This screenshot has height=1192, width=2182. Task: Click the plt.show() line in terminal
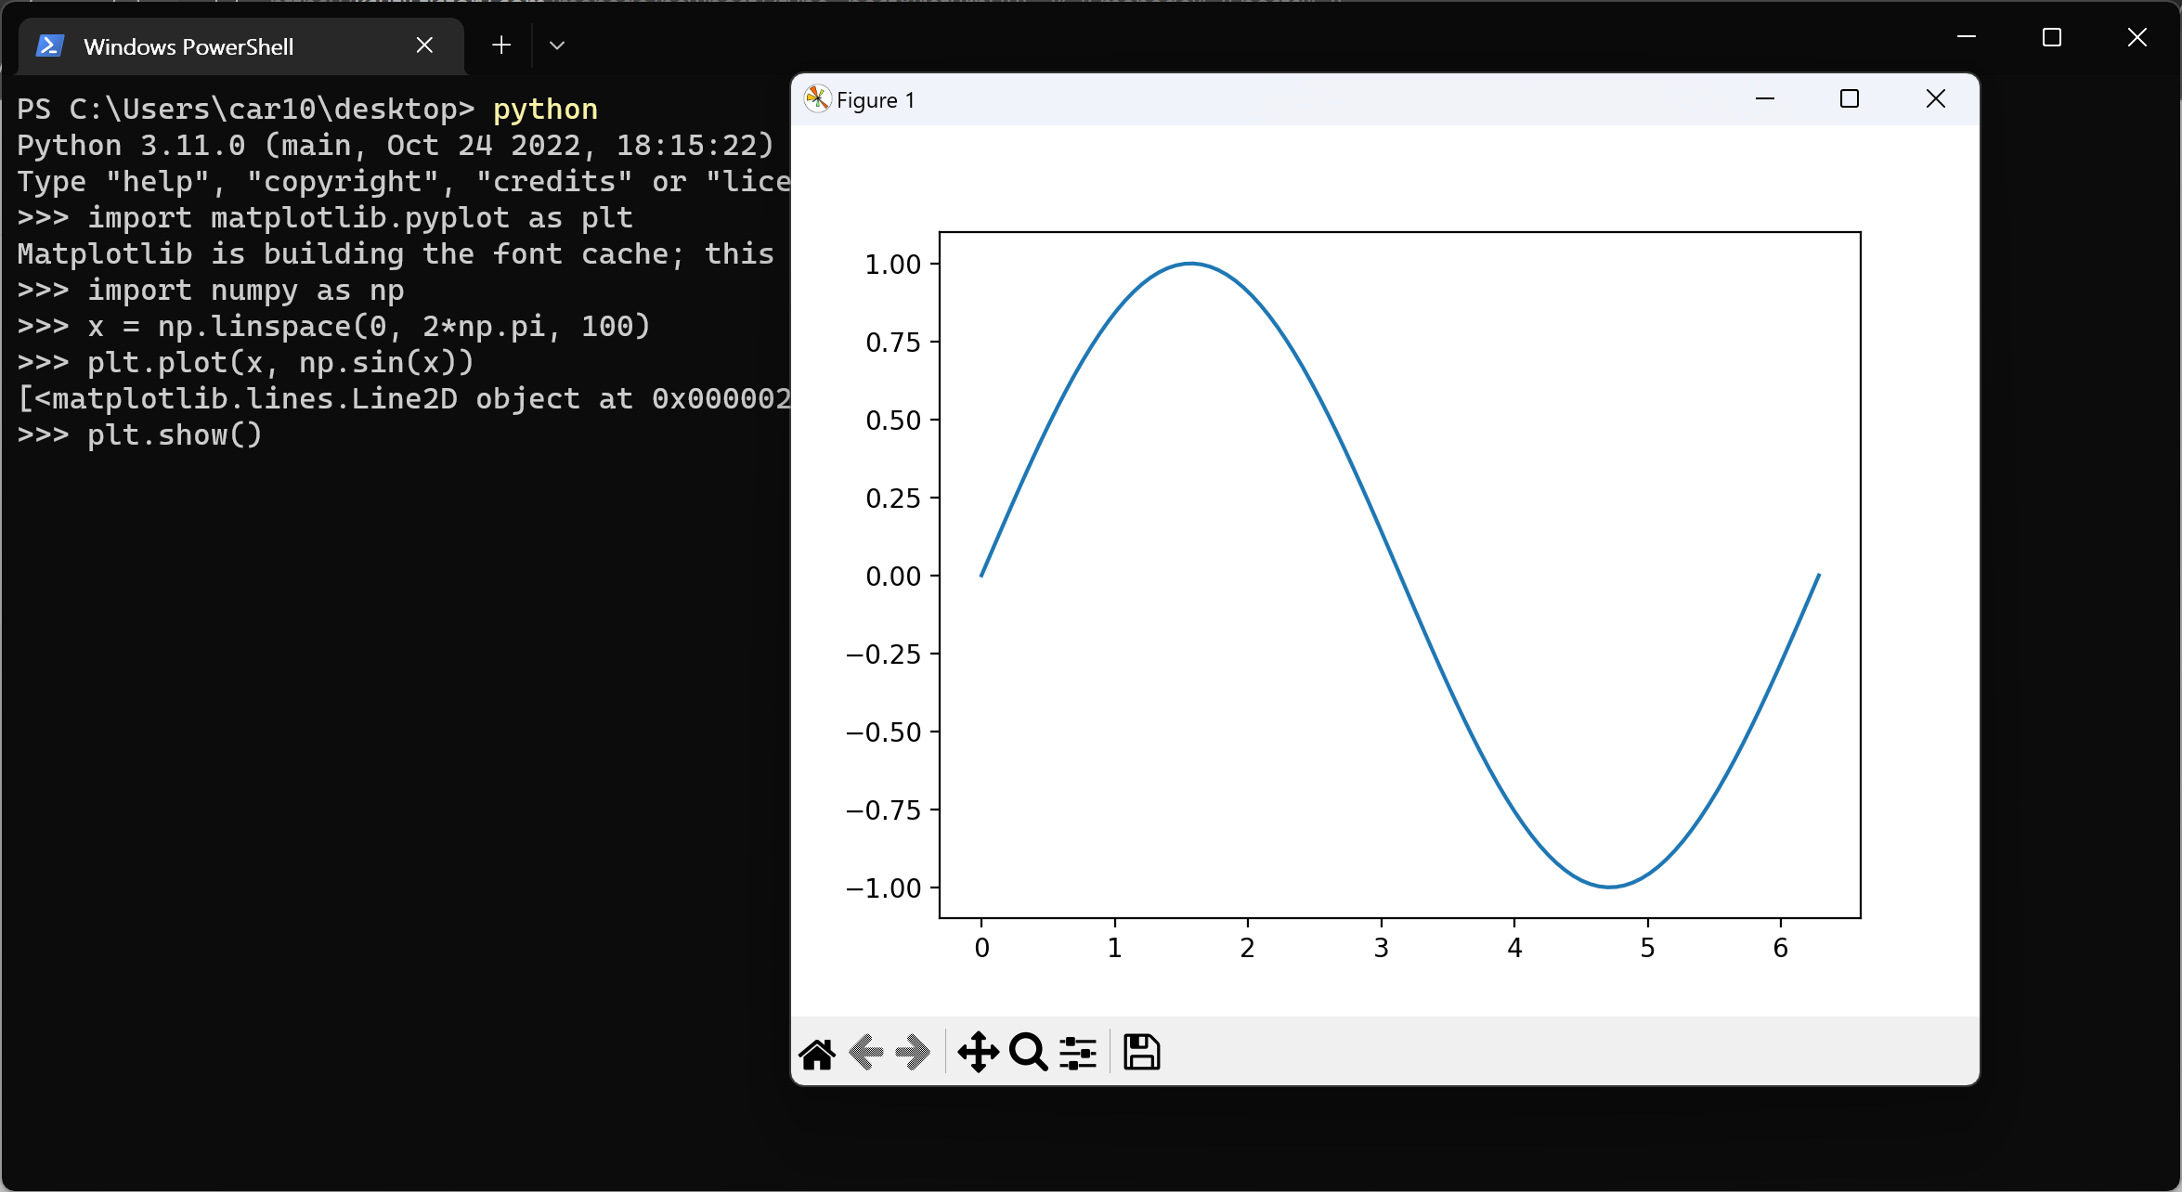(x=175, y=434)
